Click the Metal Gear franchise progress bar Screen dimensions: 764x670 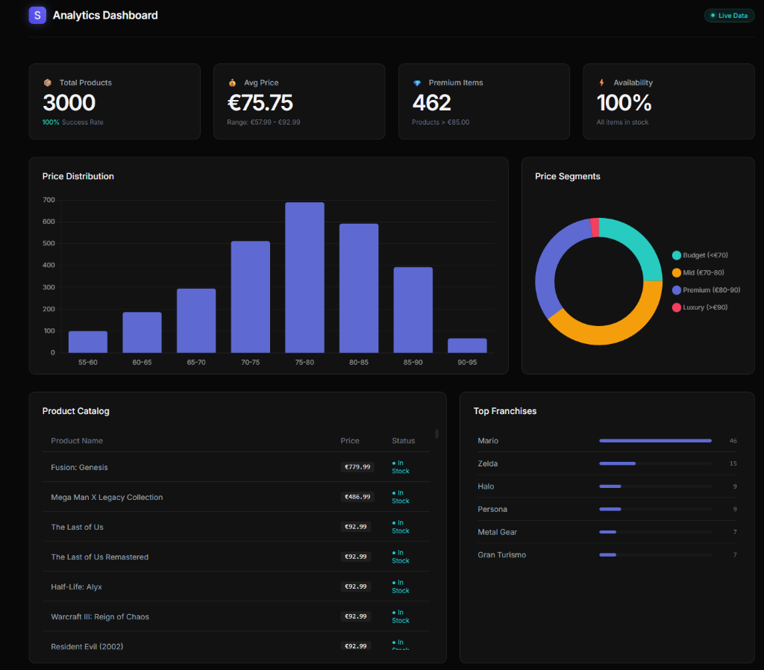tap(655, 532)
